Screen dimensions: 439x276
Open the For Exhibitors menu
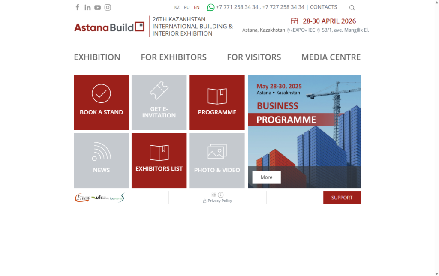[x=174, y=57]
